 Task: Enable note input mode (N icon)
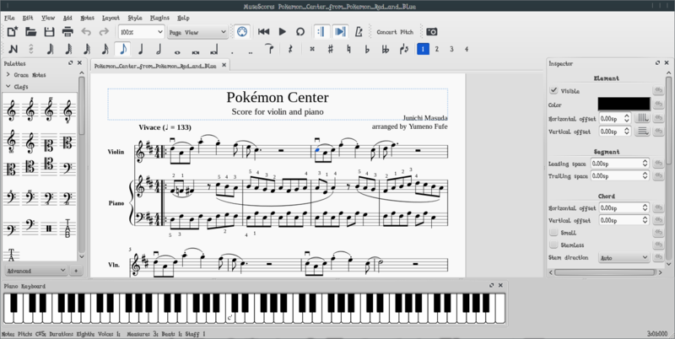pos(13,49)
